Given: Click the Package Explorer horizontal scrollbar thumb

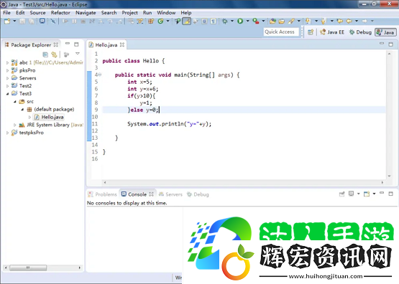Looking at the screenshot, I should [28, 268].
